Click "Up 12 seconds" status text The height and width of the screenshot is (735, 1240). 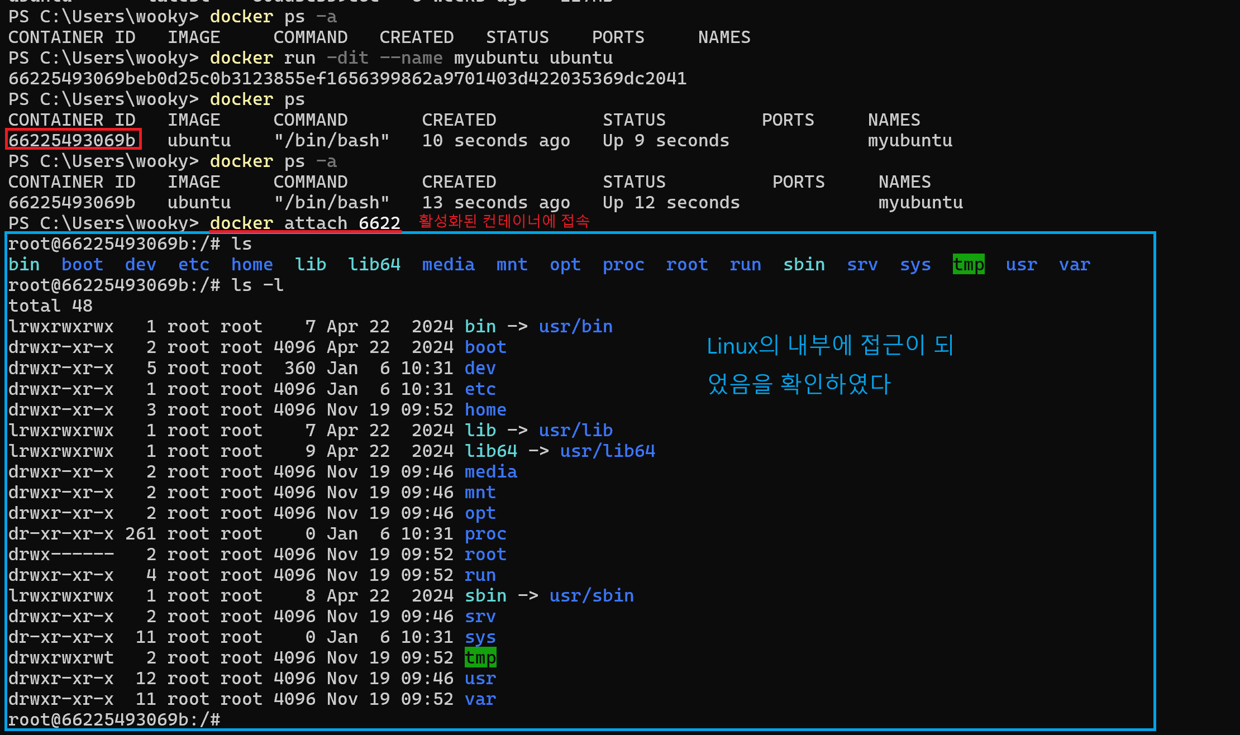[671, 202]
